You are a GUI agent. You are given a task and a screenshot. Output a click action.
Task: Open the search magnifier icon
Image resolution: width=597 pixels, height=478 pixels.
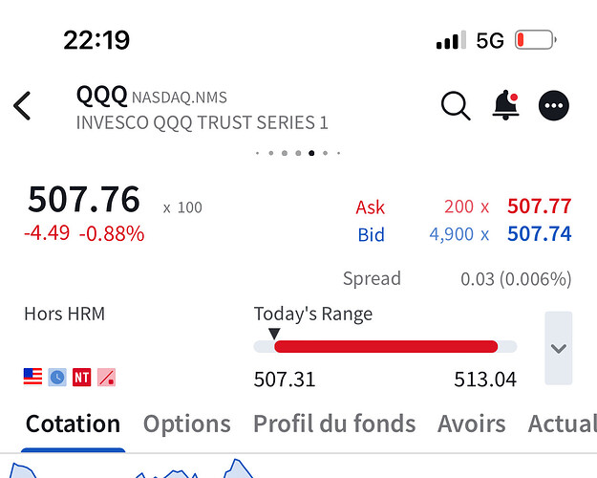[x=456, y=106]
